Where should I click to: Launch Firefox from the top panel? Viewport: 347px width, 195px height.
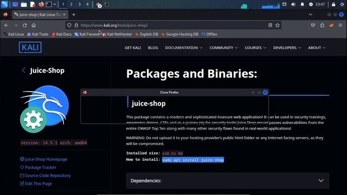[x=41, y=4]
